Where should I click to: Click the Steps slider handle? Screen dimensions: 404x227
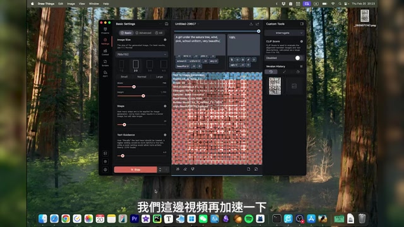click(124, 125)
